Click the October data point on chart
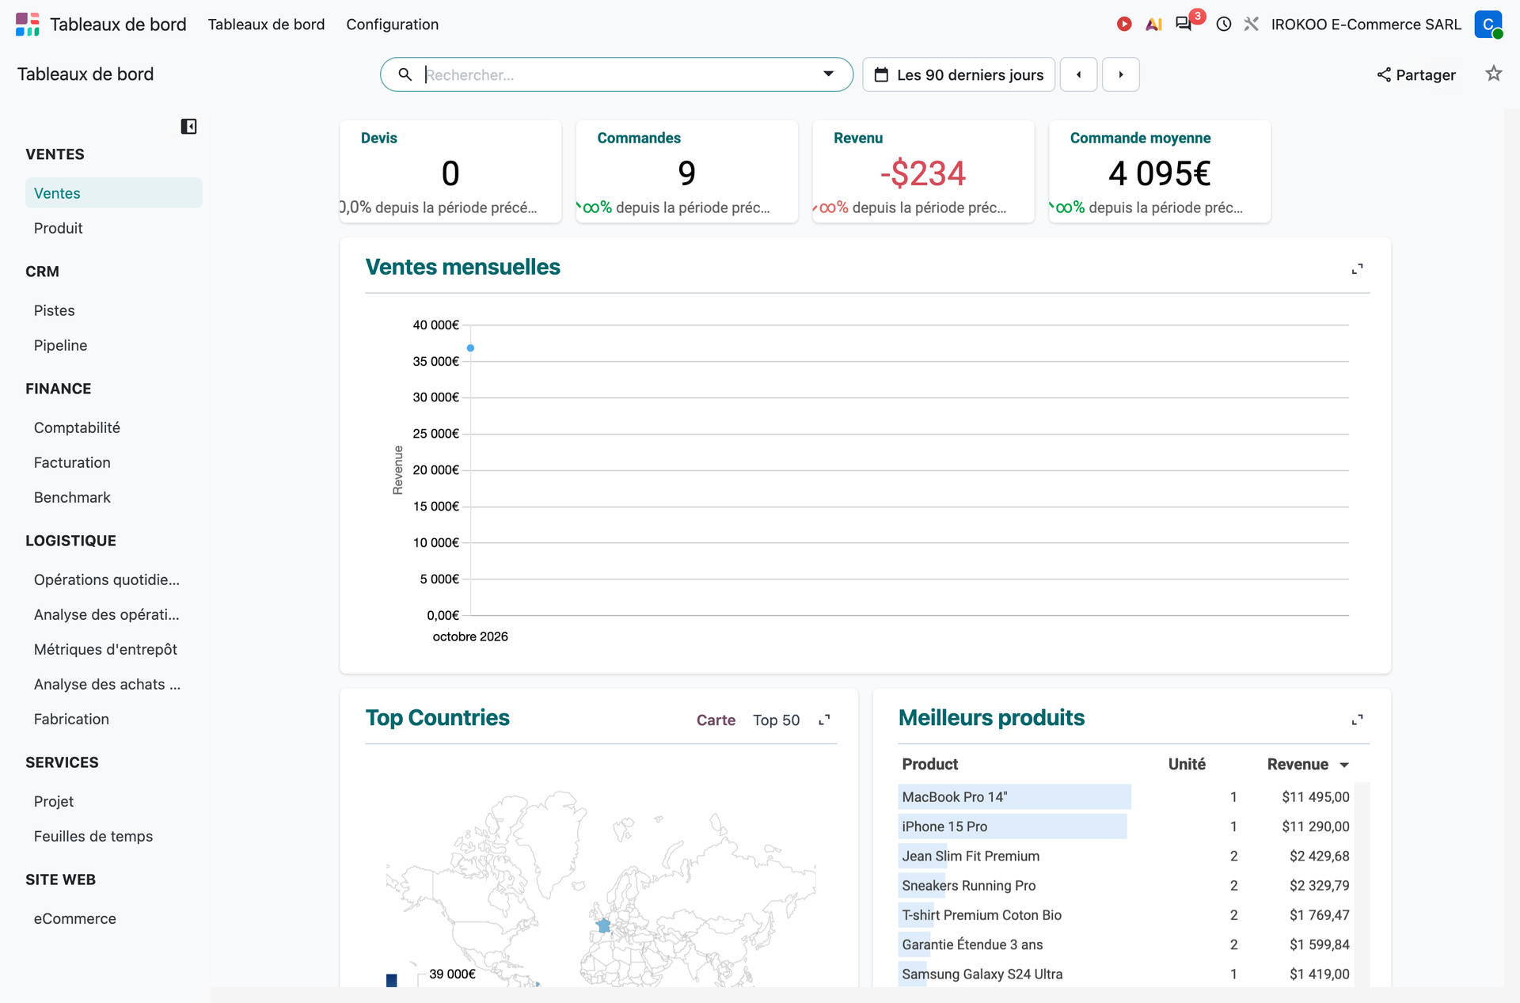Image resolution: width=1520 pixels, height=1003 pixels. 470,348
